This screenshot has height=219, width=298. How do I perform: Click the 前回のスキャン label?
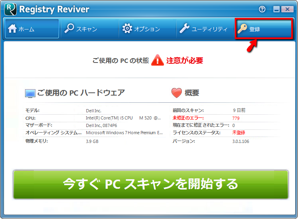point(188,110)
